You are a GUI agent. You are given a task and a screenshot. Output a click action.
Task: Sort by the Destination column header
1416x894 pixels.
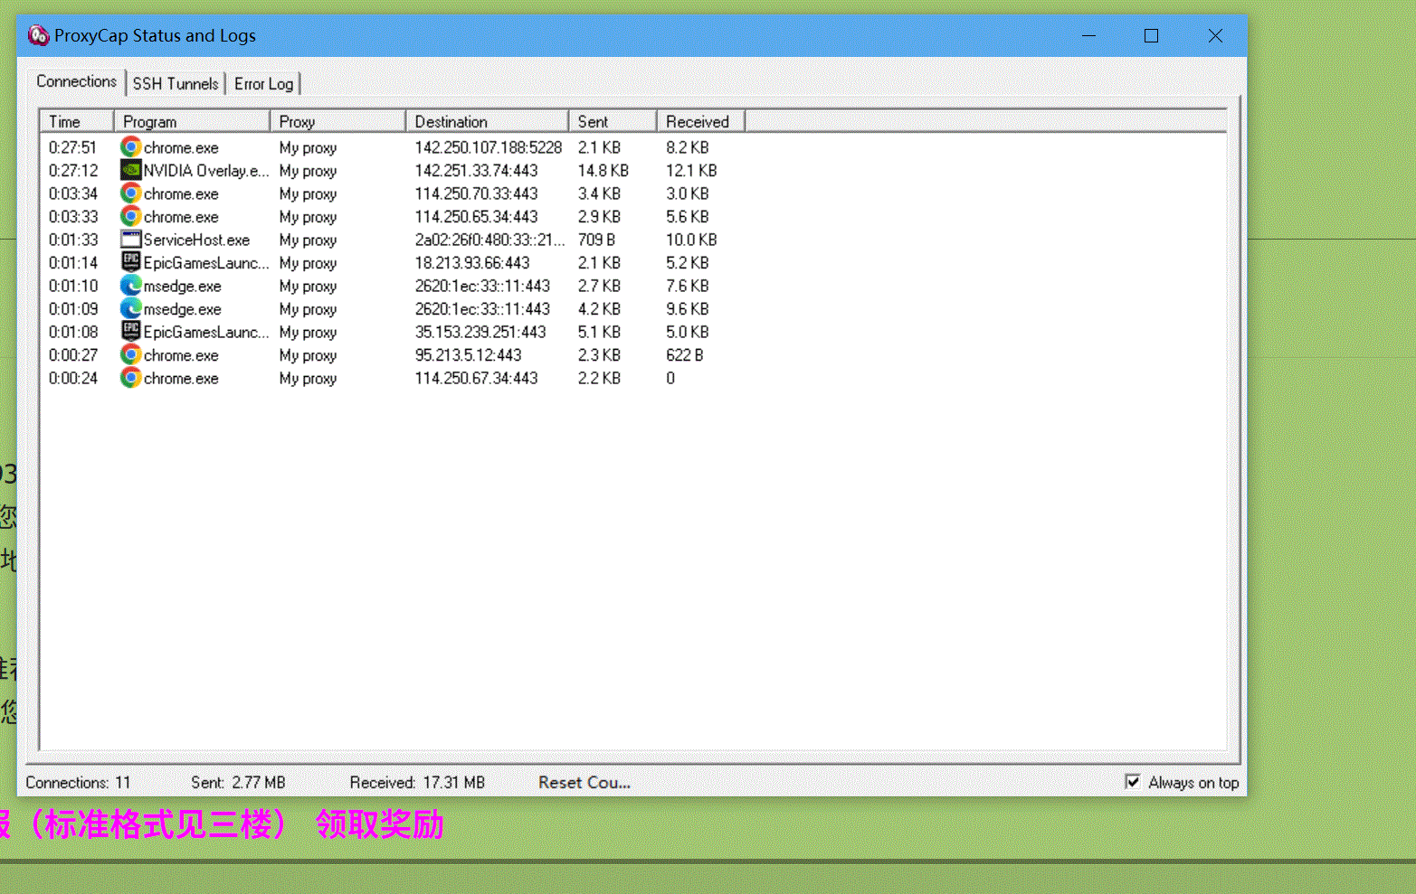pyautogui.click(x=487, y=121)
